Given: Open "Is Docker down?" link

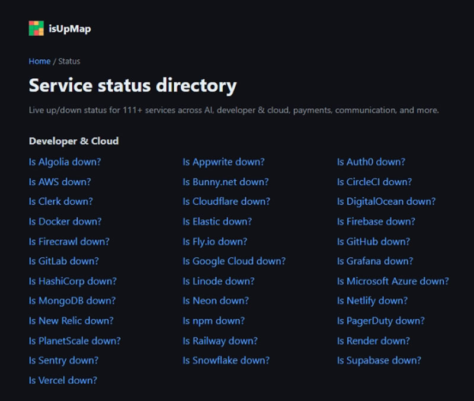Looking at the screenshot, I should pyautogui.click(x=65, y=222).
